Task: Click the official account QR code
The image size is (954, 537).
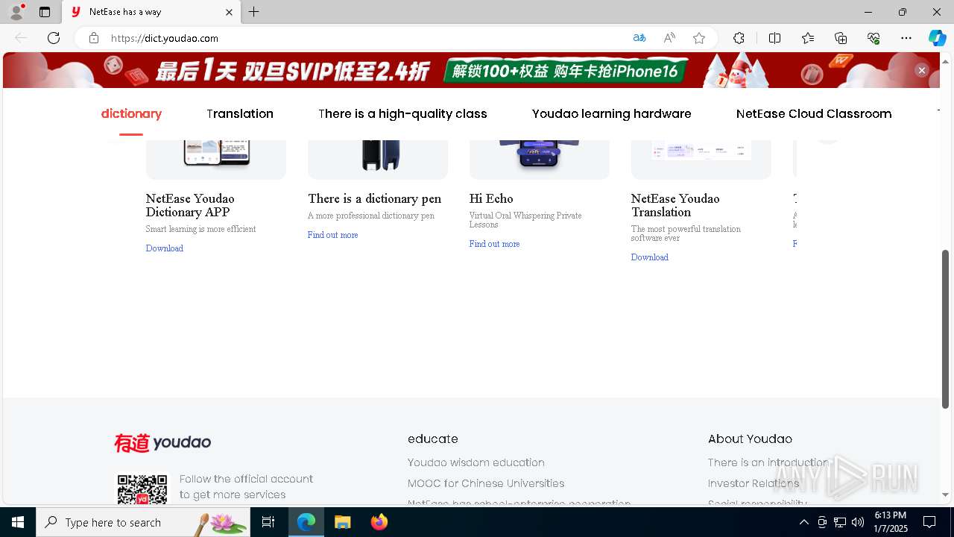Action: 142,489
